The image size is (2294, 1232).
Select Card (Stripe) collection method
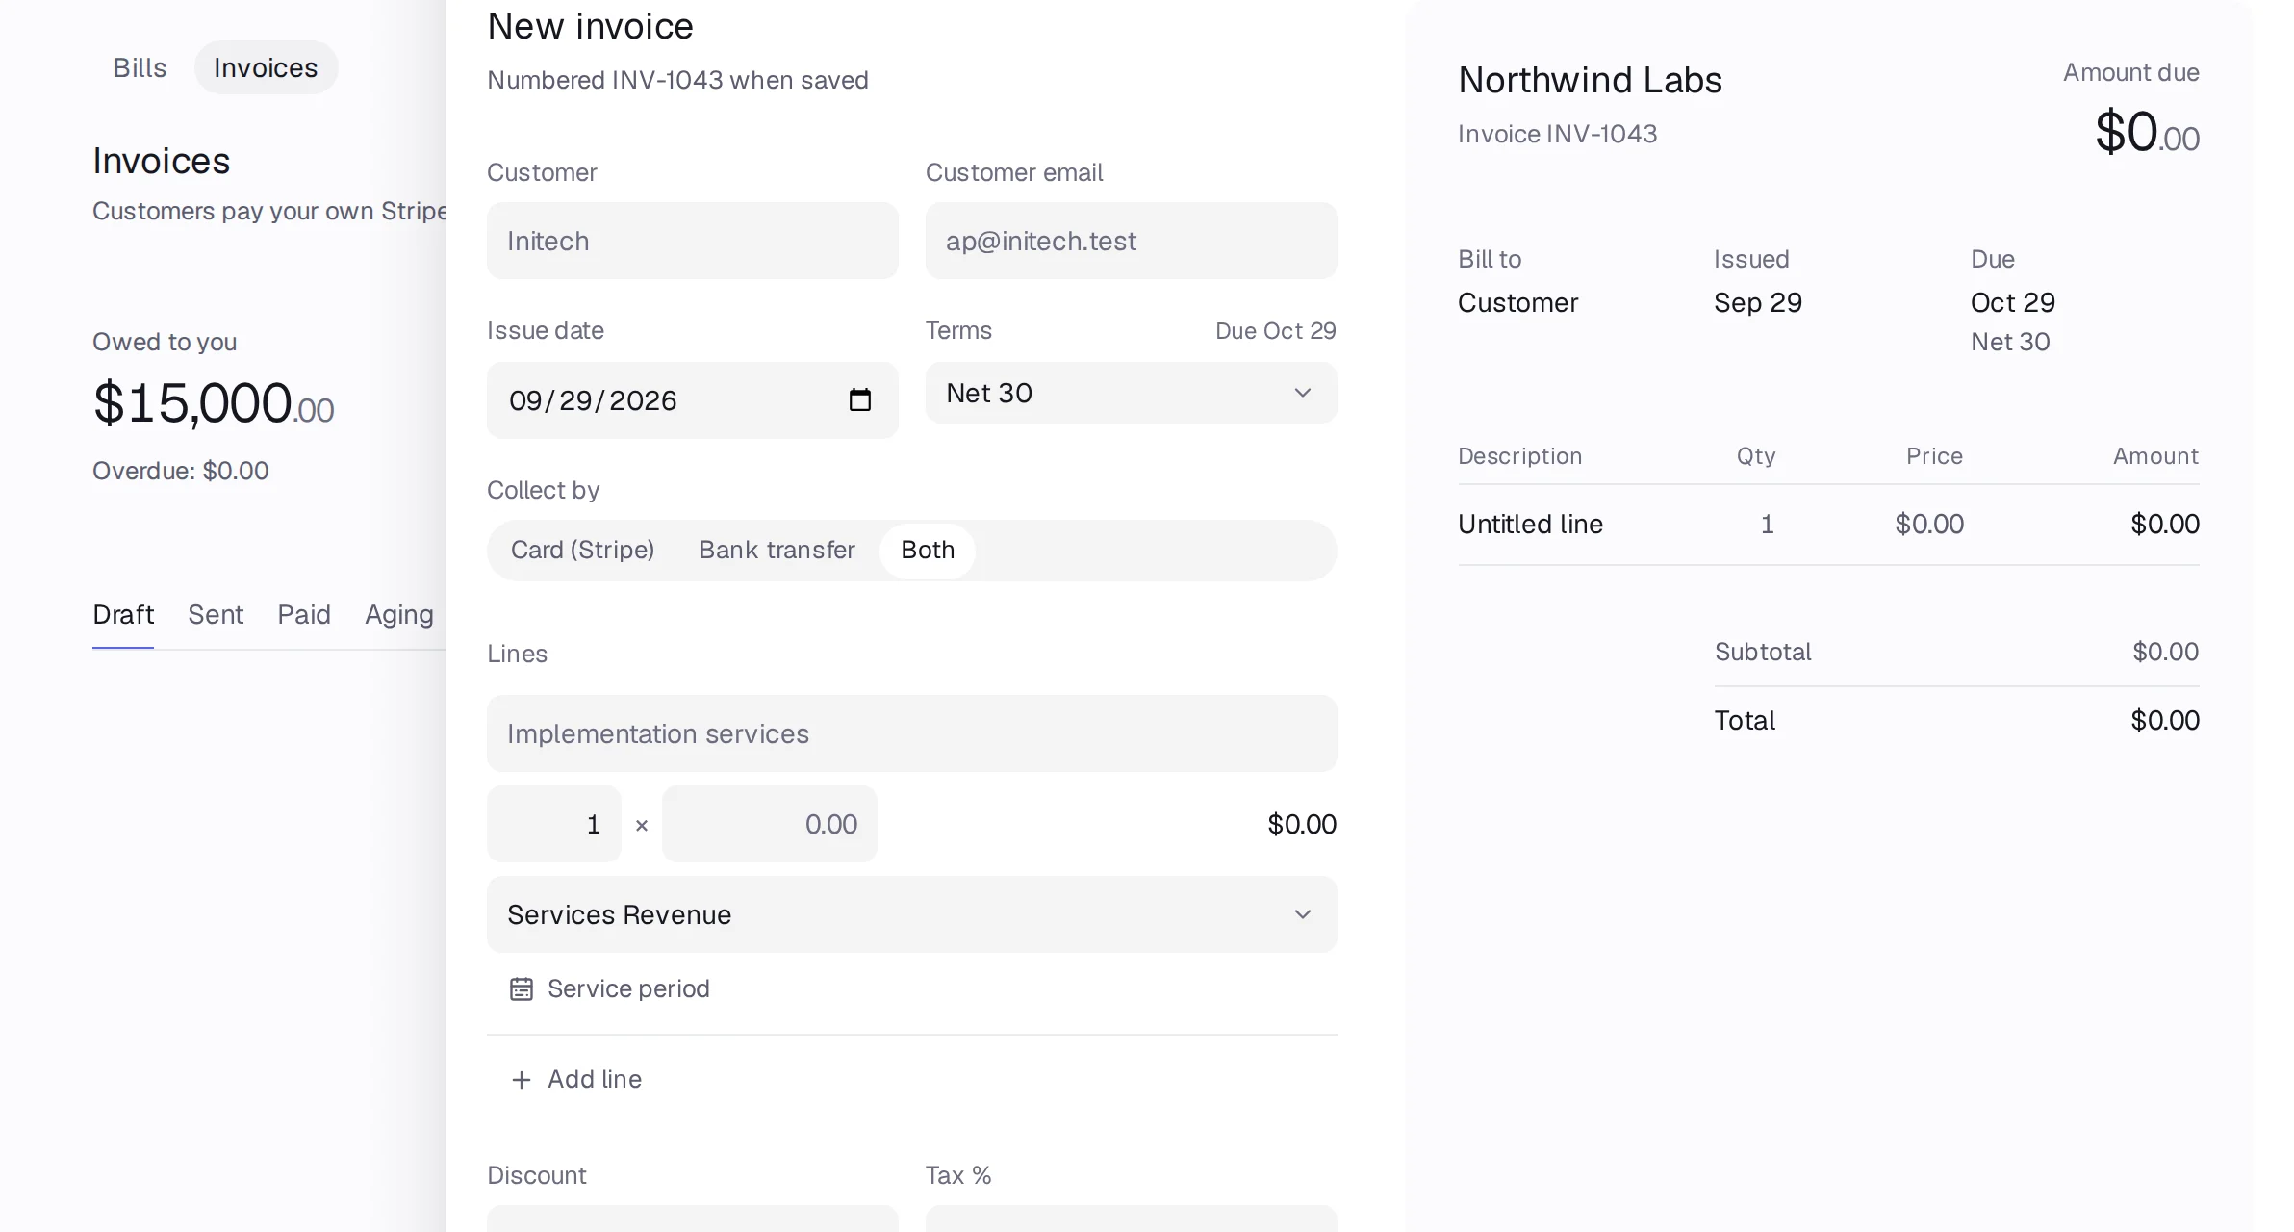[582, 550]
